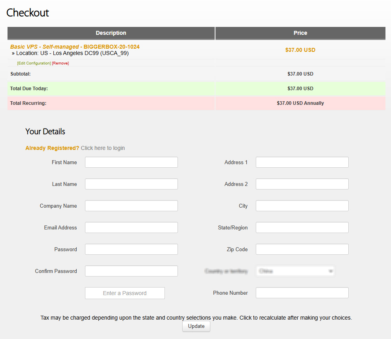
Task: Click into the Last Name input
Action: (x=131, y=184)
